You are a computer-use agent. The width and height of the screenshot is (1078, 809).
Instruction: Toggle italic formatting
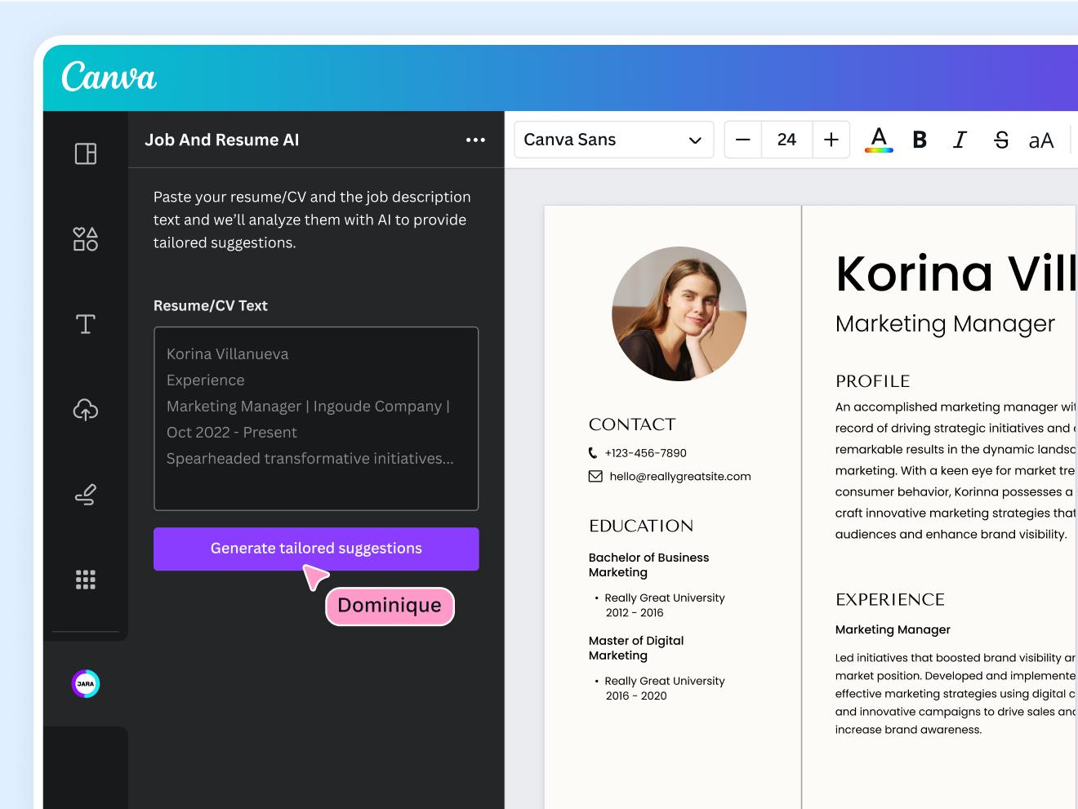tap(960, 140)
